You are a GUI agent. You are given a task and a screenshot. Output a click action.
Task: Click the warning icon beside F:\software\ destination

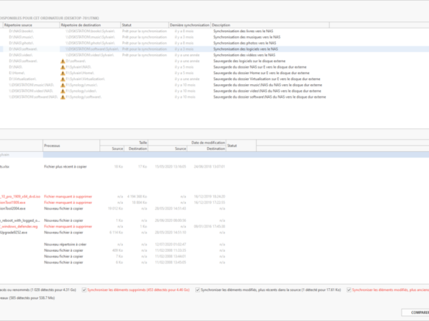[63, 61]
